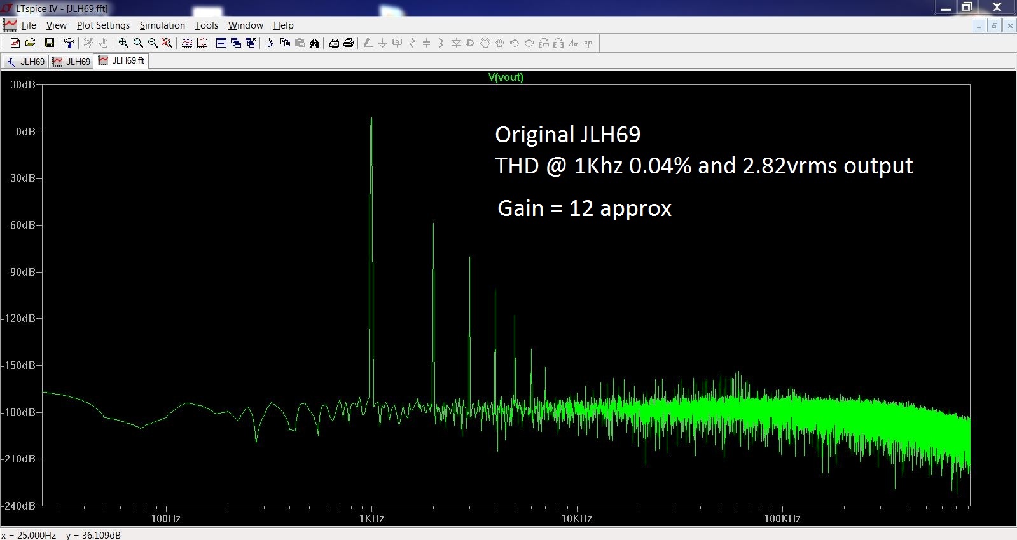1017x540 pixels.
Task: Click the Find binoculars icon
Action: (x=314, y=43)
